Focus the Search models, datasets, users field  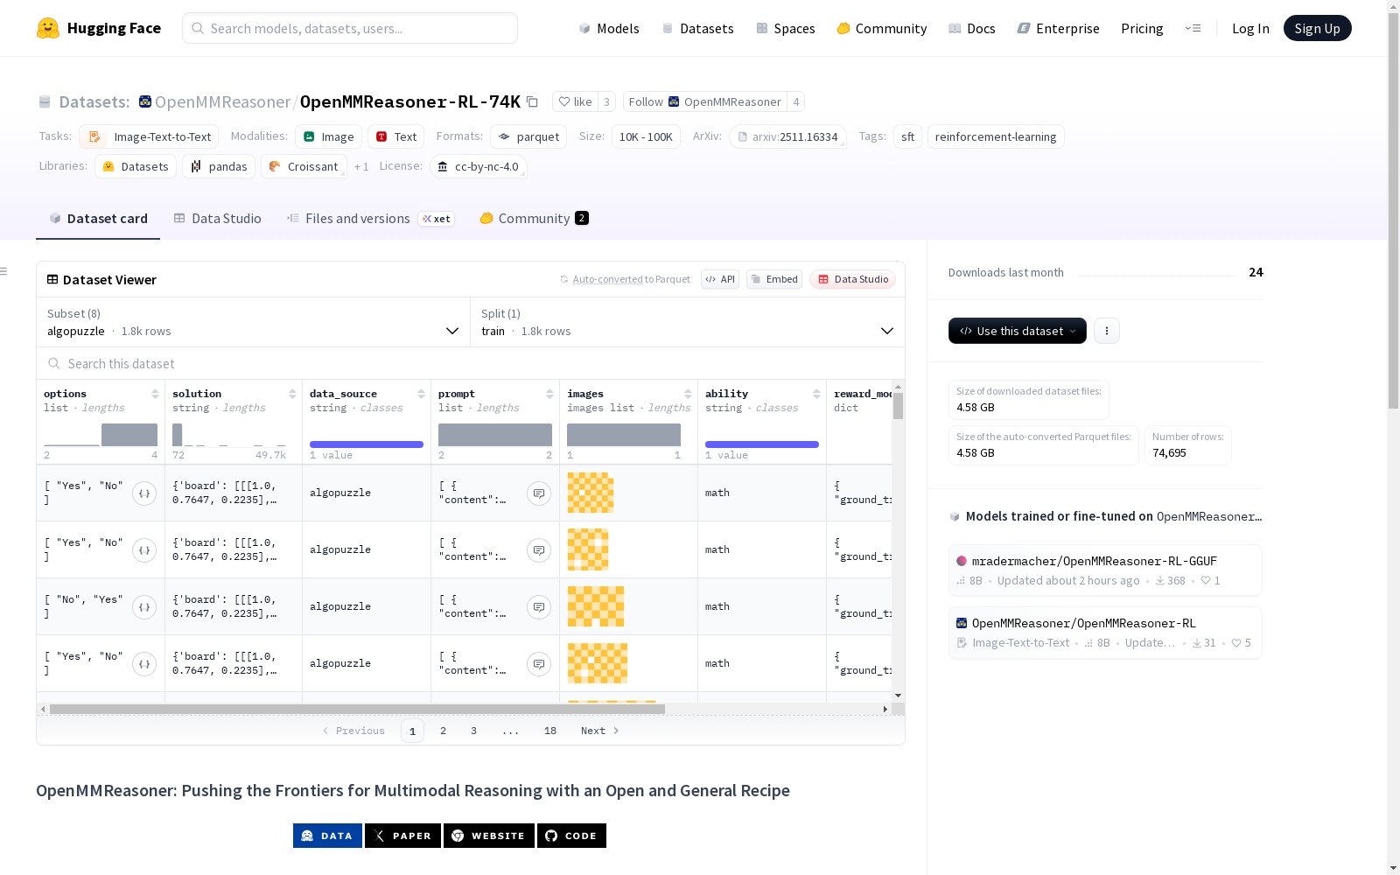point(350,28)
